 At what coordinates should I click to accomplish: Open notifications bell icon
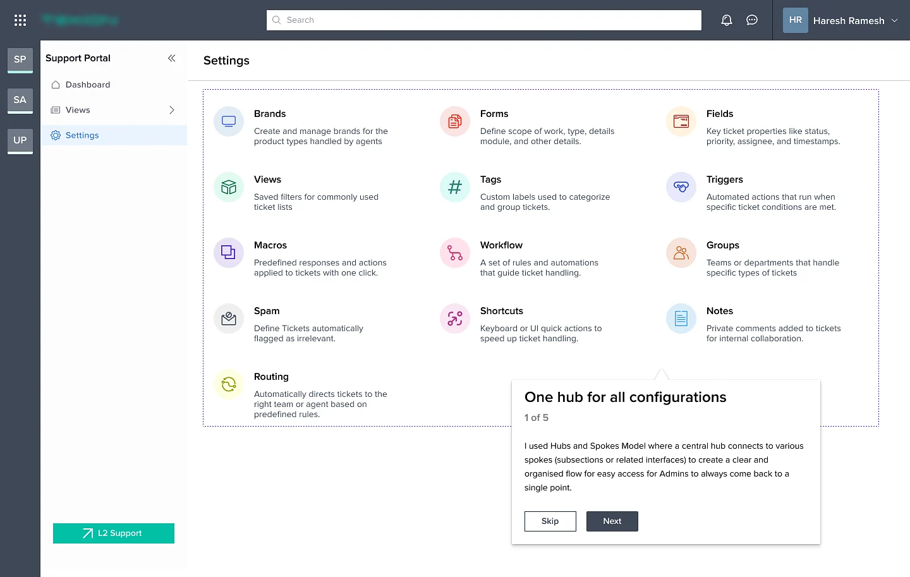click(727, 20)
